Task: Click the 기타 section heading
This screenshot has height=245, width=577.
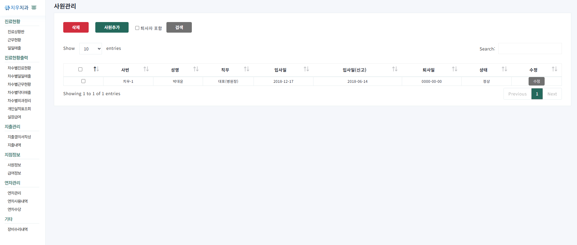Action: point(8,219)
